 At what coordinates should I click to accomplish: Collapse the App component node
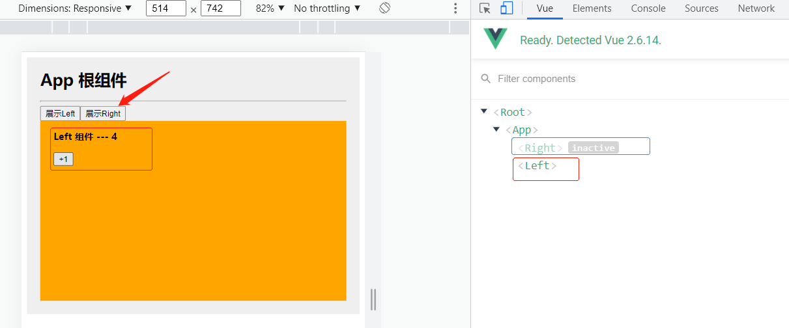(496, 130)
